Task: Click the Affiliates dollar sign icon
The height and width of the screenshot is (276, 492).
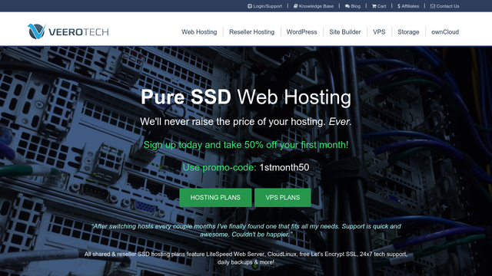Action: [x=399, y=6]
